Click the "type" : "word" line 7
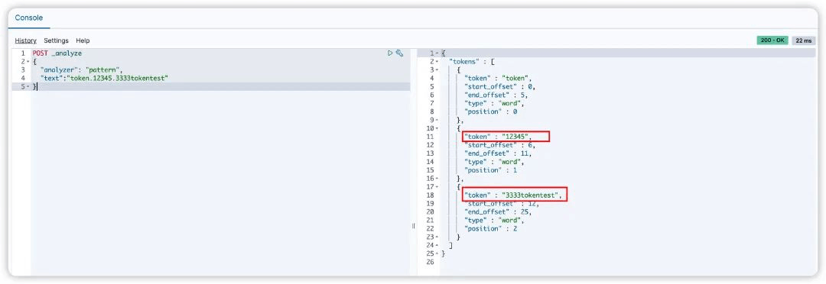Screen dimensions: 826x284 (494, 103)
